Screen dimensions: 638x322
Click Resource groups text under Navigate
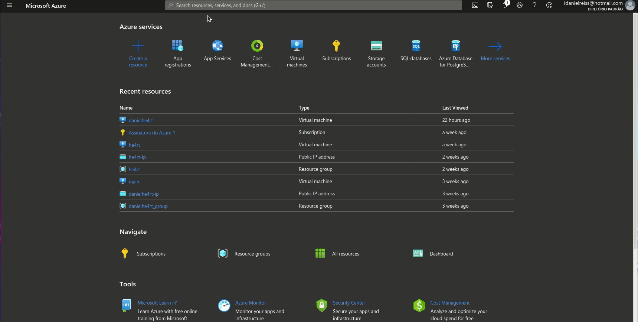click(x=252, y=254)
